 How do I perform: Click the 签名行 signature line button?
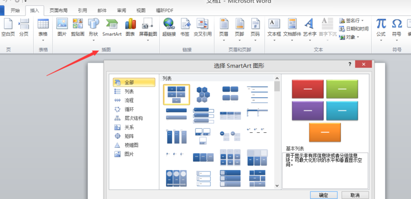click(351, 20)
